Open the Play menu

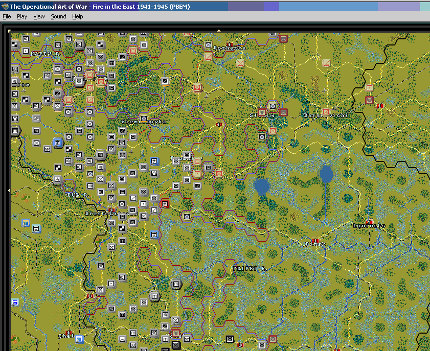[22, 16]
